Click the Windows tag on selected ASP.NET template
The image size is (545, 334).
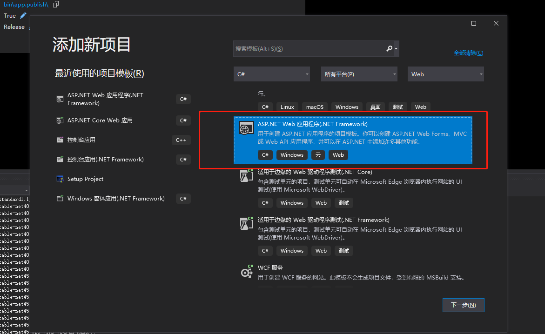[292, 154]
